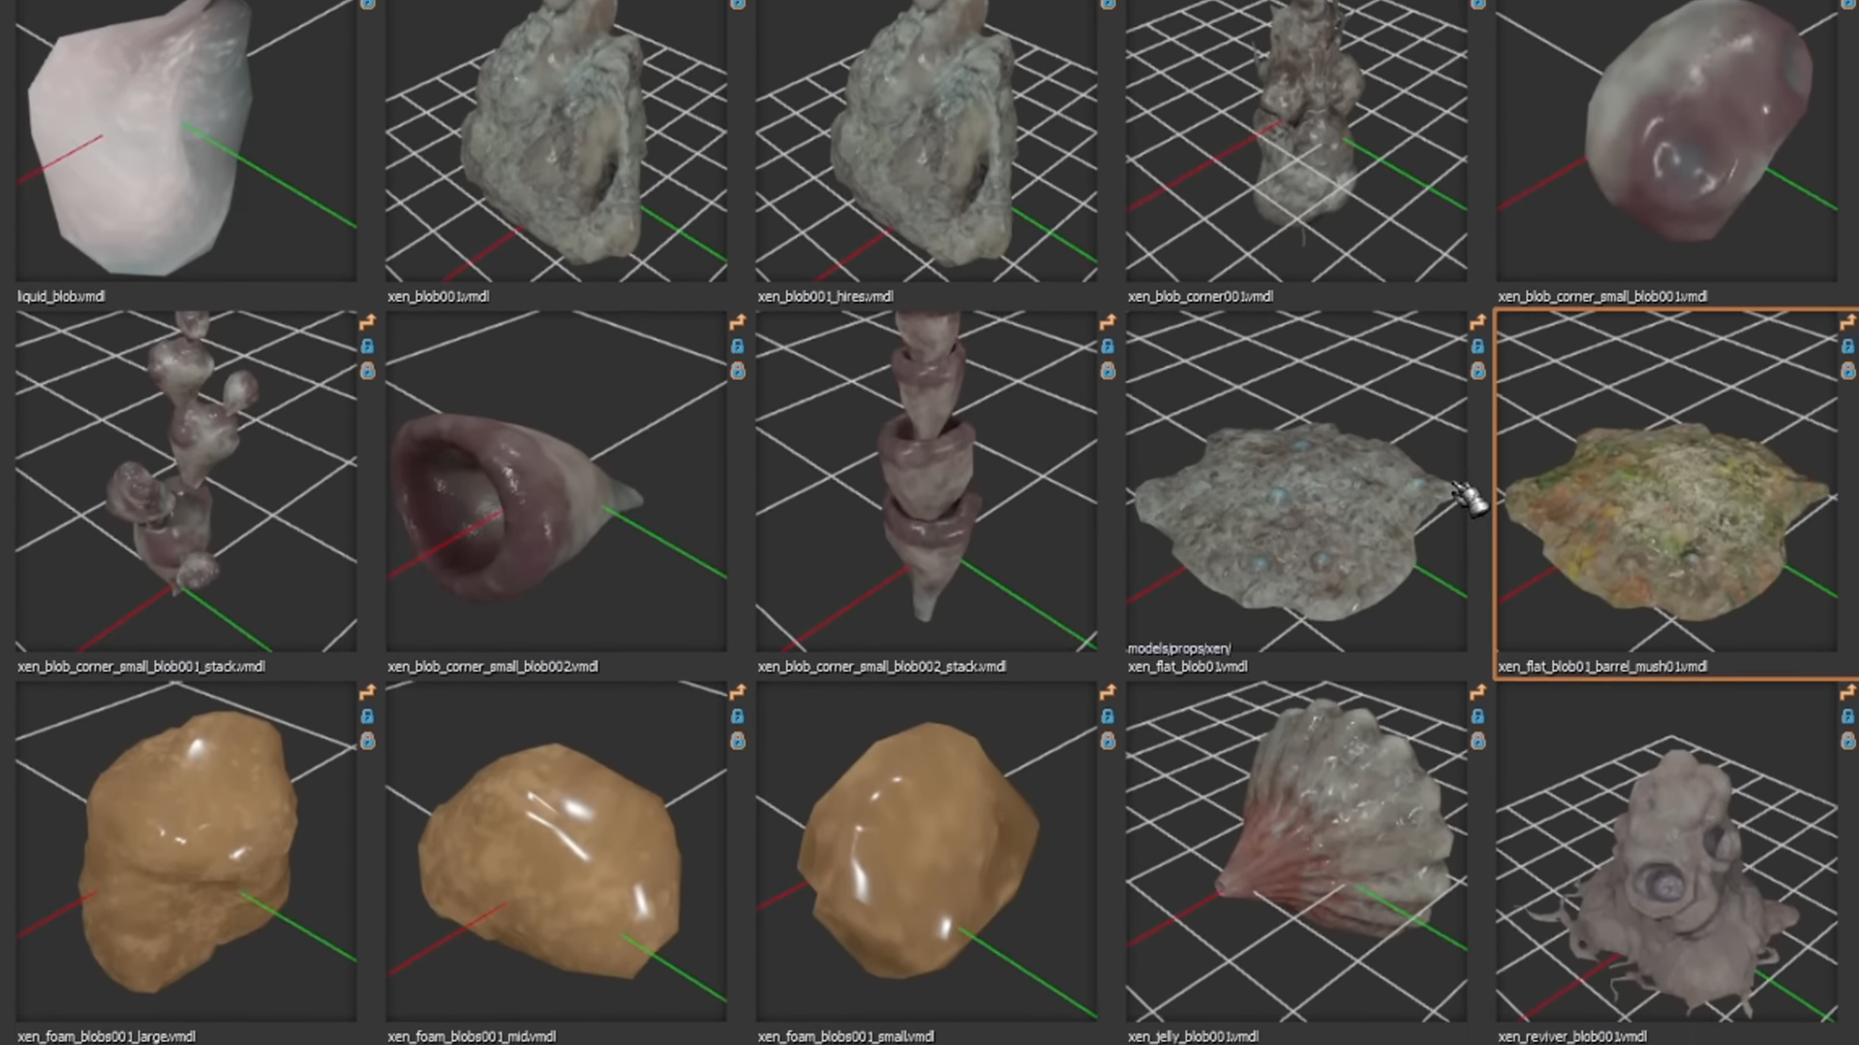
Task: Click orange arrow icon beside xen_flat_blob01 thumbnail
Action: (x=1478, y=322)
